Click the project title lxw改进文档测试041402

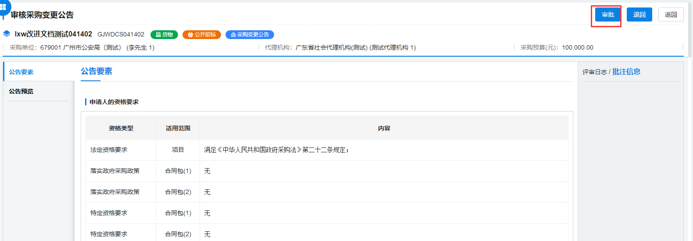point(54,34)
